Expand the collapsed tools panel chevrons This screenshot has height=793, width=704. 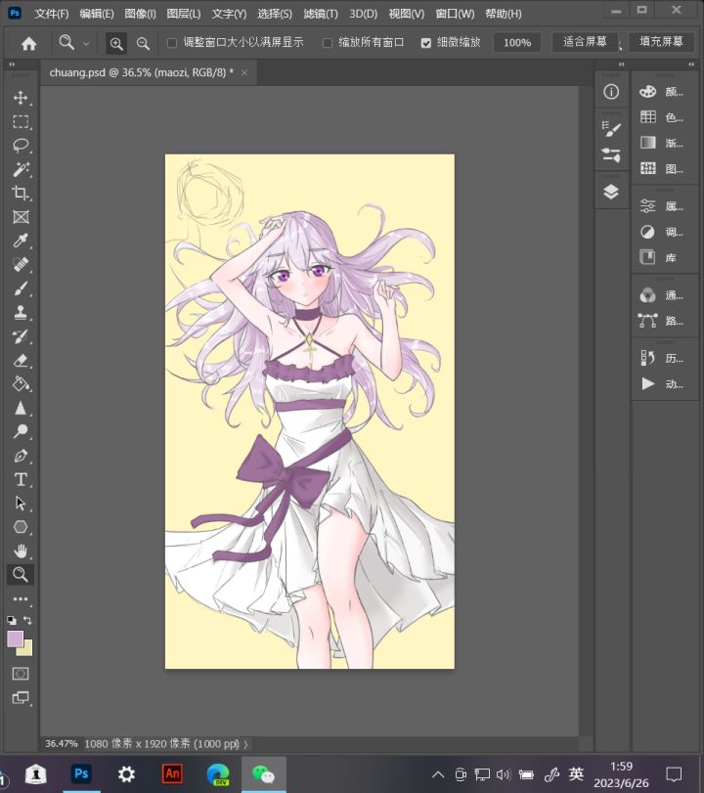click(x=12, y=65)
